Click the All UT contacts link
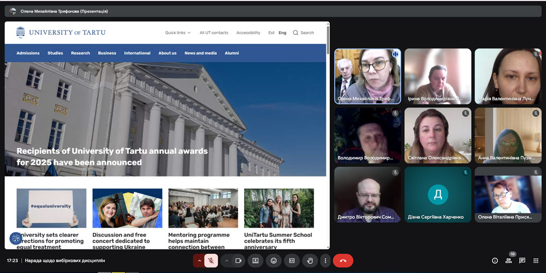546x273 pixels. [213, 33]
